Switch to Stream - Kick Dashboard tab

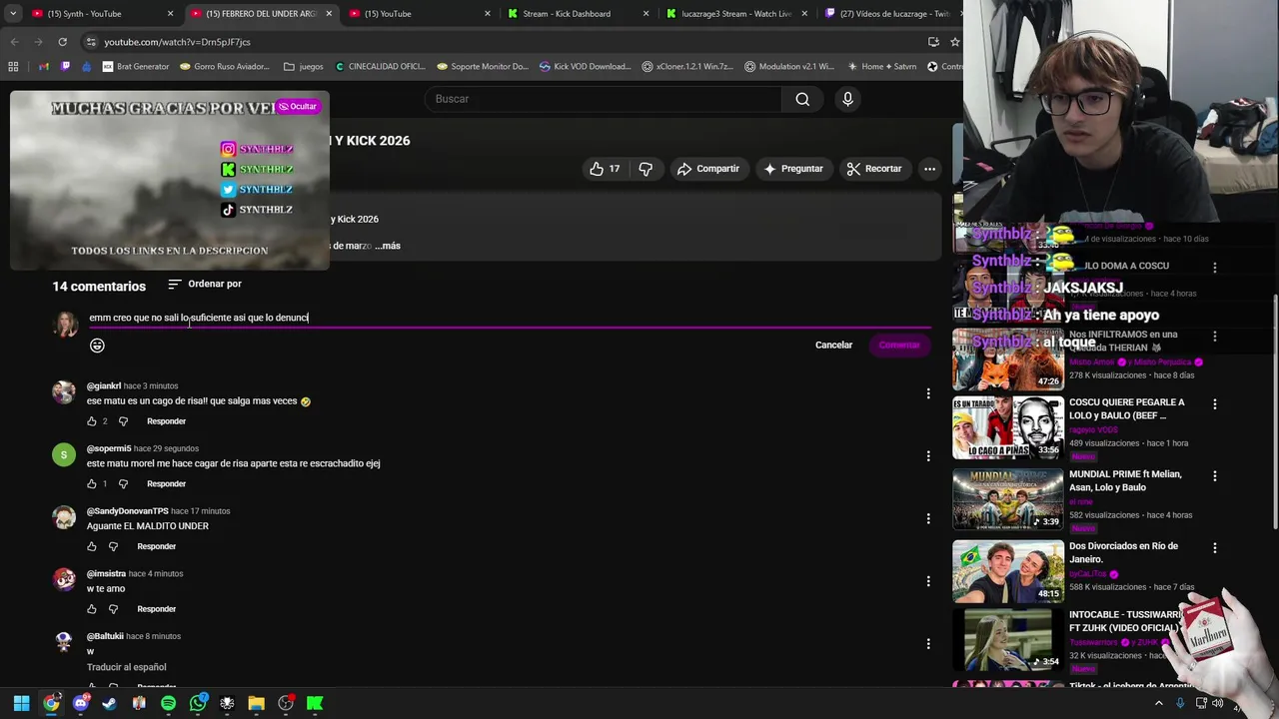click(578, 14)
